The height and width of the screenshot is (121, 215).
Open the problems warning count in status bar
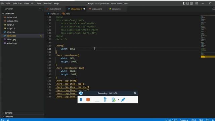2,120
